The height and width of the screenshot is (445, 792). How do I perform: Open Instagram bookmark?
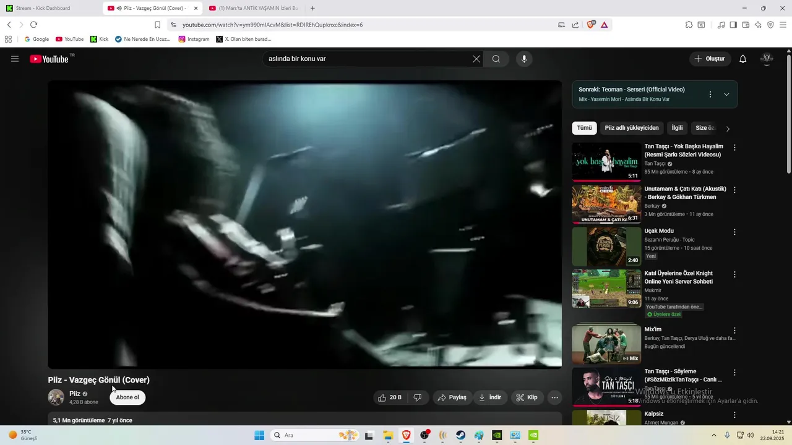point(194,39)
